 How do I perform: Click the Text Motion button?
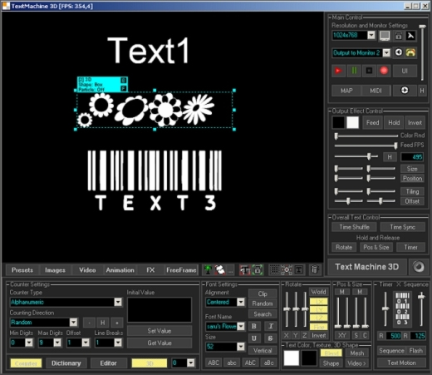click(401, 363)
